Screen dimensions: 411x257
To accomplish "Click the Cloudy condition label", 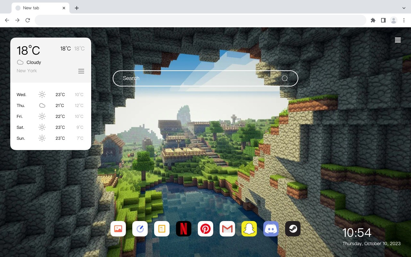I will [x=34, y=62].
